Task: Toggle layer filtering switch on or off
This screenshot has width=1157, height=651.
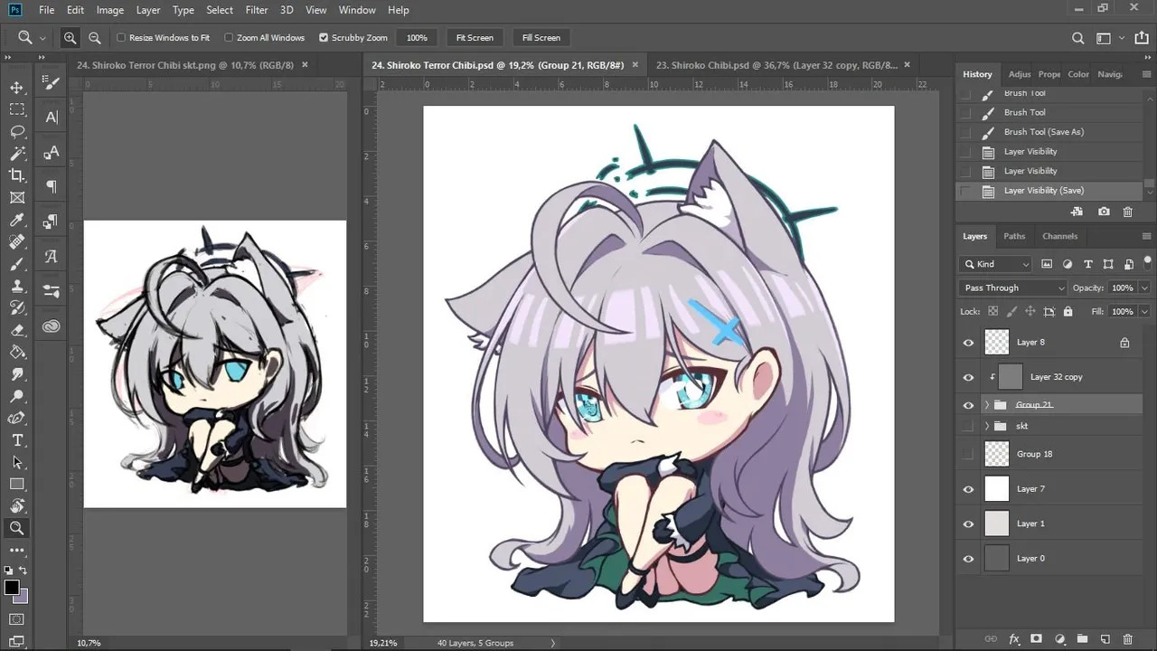Action: click(x=1147, y=264)
